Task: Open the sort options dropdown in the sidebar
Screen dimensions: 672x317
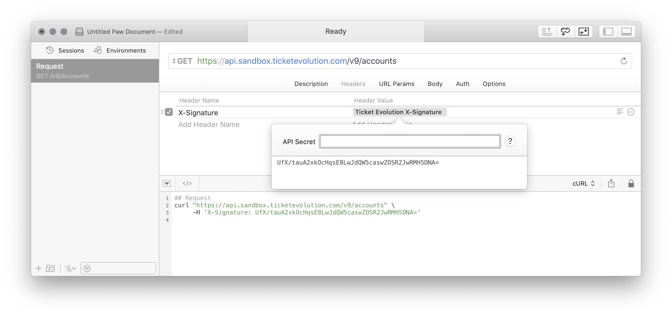Action: click(x=70, y=268)
